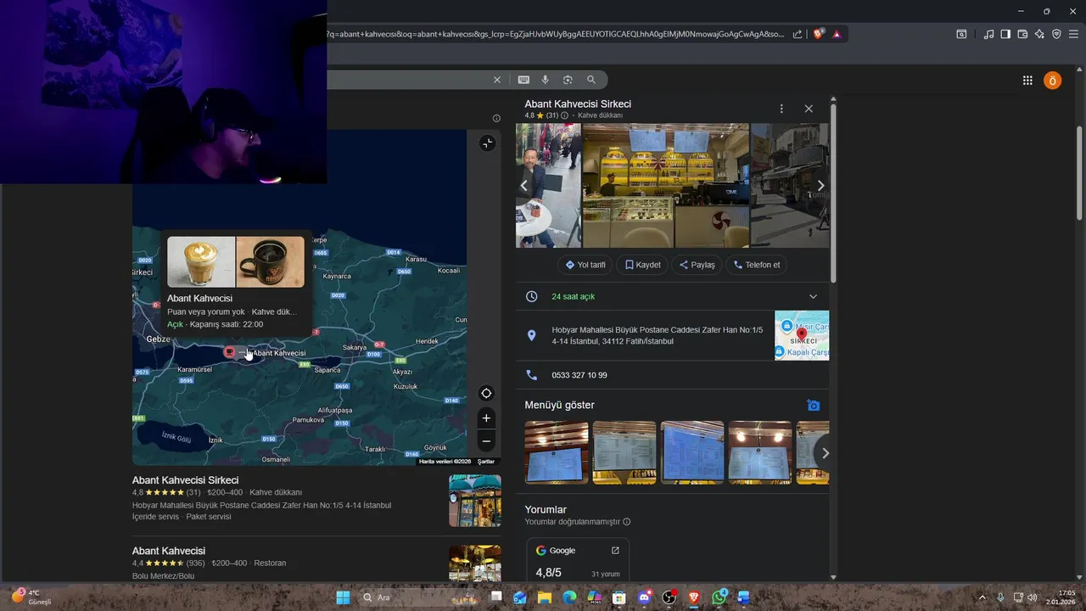
Task: Open the Google apps grid
Action: (1027, 81)
